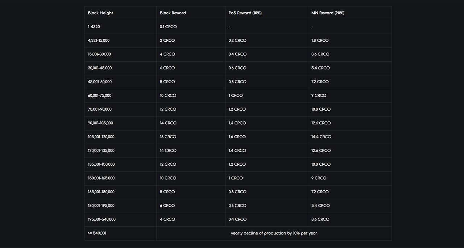Click 7.2 CRCO in the 45,001-60,000 row
Screen dimensions: 464x248
(350, 82)
